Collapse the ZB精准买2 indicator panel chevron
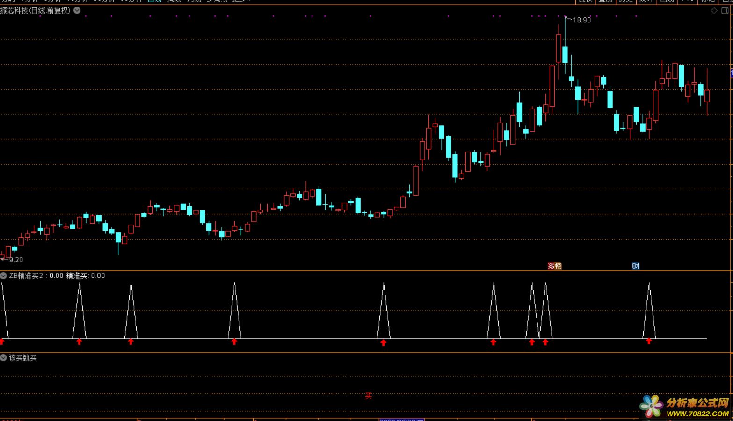The image size is (733, 421). click(x=4, y=276)
